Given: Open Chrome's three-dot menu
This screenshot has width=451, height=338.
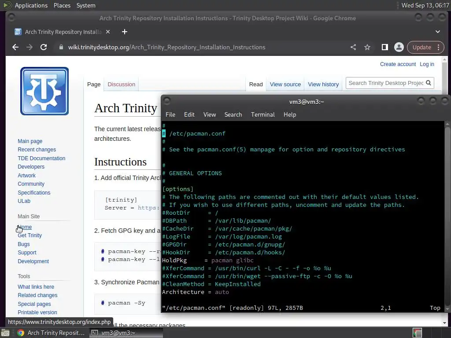Looking at the screenshot, I should pyautogui.click(x=438, y=47).
